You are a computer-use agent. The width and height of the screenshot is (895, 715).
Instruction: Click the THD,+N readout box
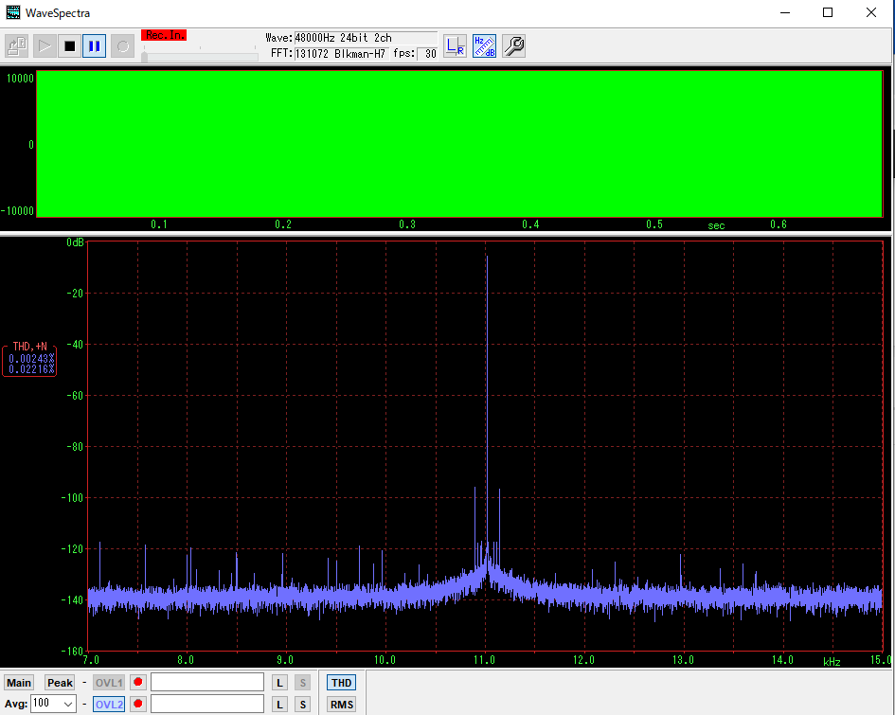pos(29,359)
